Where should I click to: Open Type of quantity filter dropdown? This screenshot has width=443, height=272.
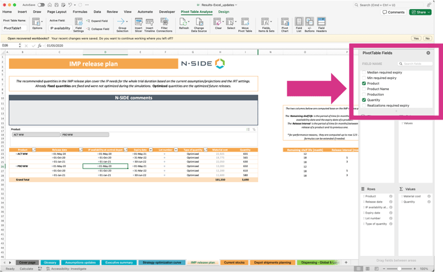click(205, 150)
